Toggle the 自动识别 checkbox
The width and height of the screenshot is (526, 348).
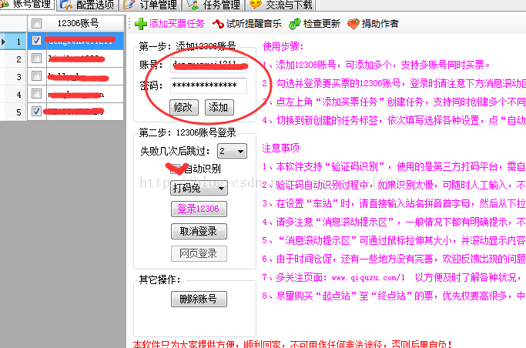click(x=175, y=169)
